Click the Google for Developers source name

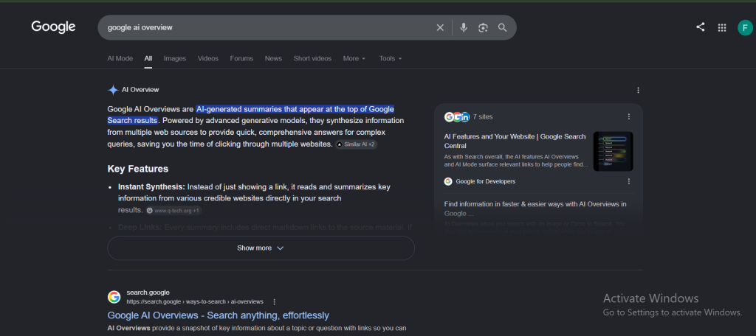pos(486,181)
